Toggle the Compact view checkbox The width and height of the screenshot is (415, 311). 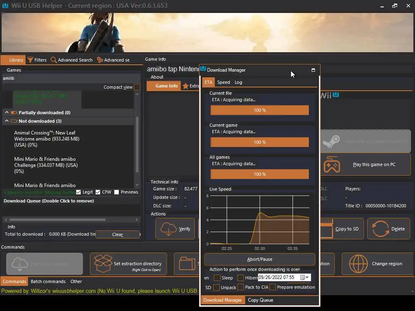coord(137,87)
